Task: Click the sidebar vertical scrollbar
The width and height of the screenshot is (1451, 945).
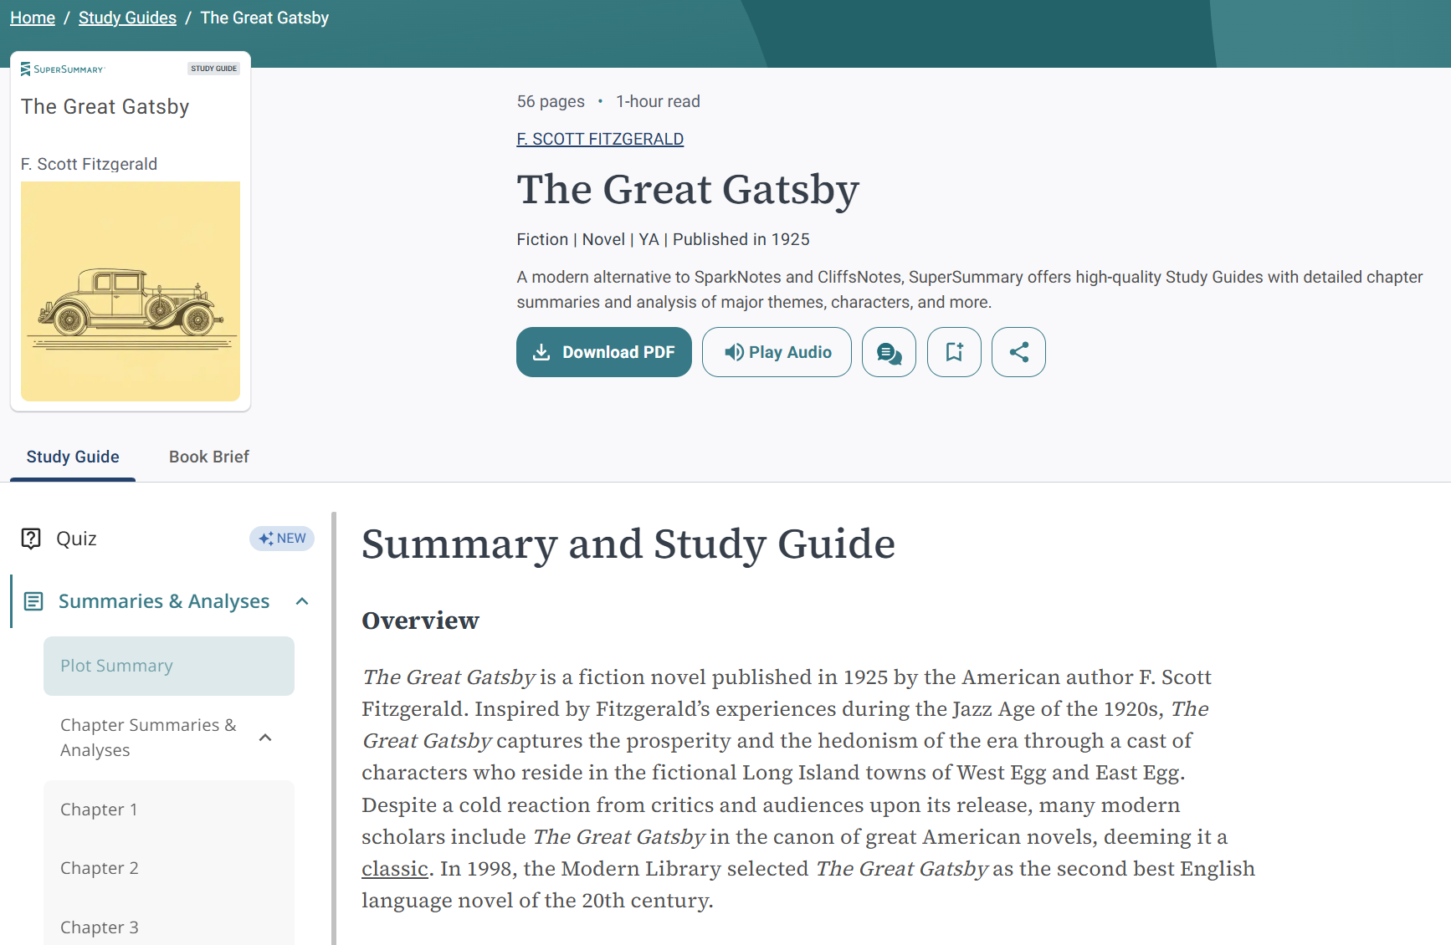Action: [x=334, y=728]
